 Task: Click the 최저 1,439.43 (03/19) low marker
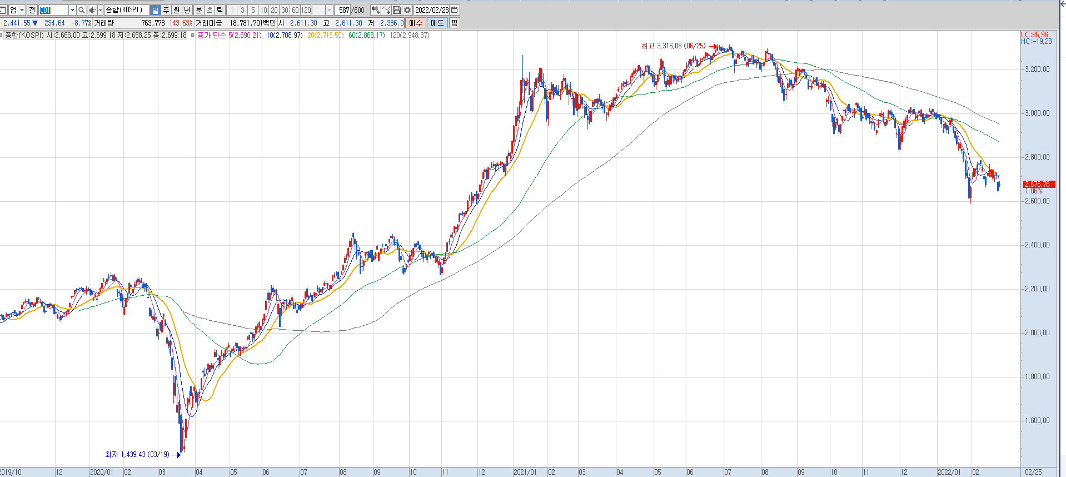coord(137,454)
